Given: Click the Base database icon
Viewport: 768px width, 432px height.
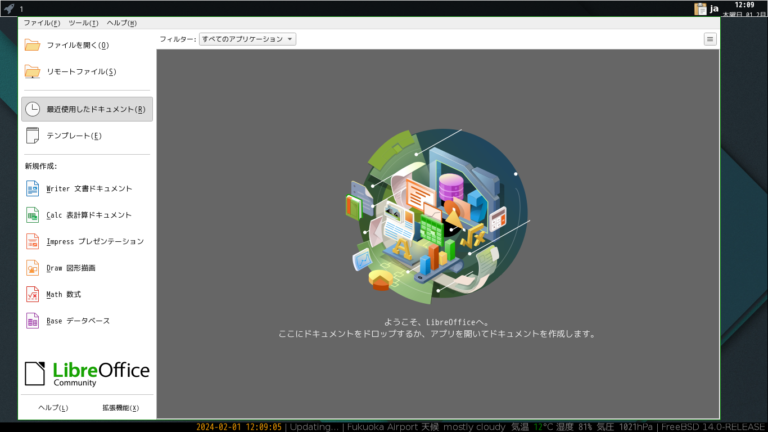Looking at the screenshot, I should coord(33,321).
